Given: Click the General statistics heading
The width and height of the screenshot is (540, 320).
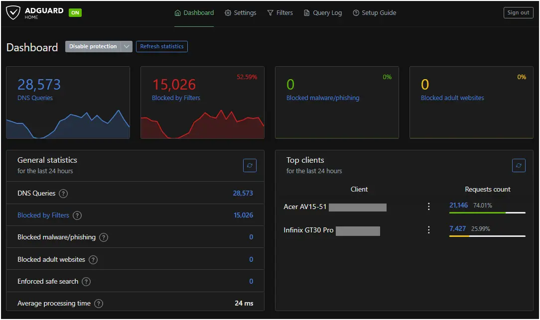Looking at the screenshot, I should click(47, 160).
